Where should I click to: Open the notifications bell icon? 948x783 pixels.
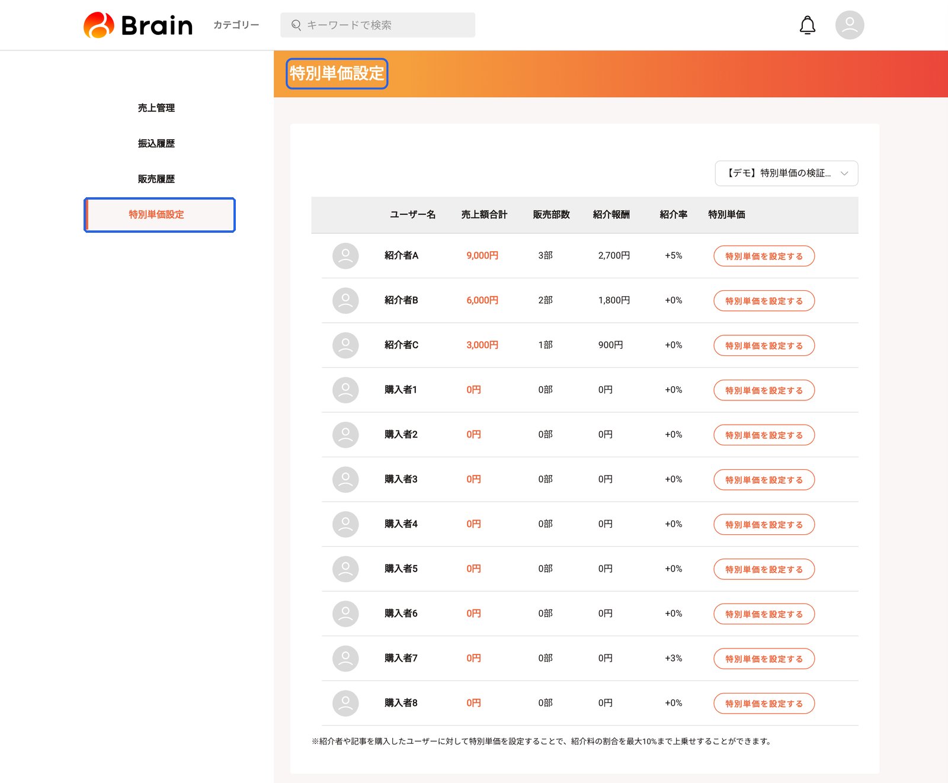click(808, 25)
